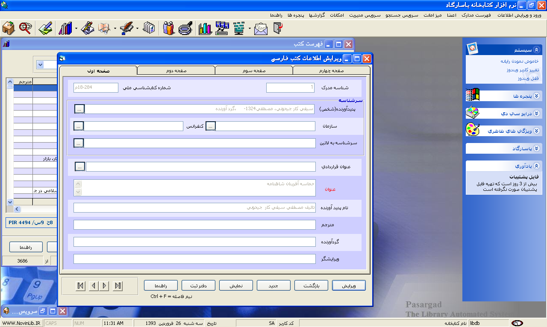547x327 pixels.
Task: Open the envelope mail toolbar icon
Action: click(261, 29)
